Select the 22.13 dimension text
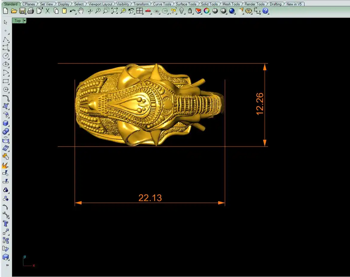This screenshot has height=277, width=350. tap(150, 198)
